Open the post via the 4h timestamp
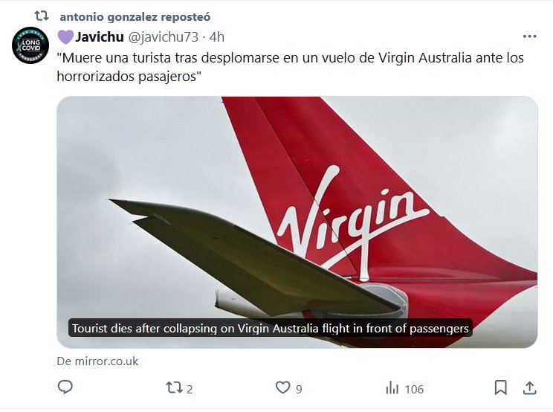Viewport: 553px width, 412px height. point(216,37)
